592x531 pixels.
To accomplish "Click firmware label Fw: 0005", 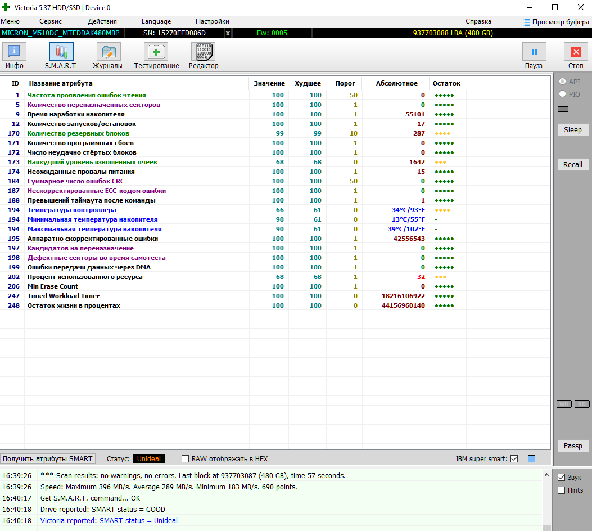I will [272, 33].
